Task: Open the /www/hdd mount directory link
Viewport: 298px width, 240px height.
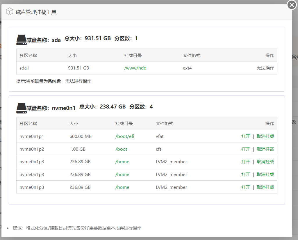Action: pos(135,68)
